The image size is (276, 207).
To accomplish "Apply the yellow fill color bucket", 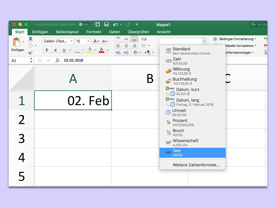I will [90, 50].
